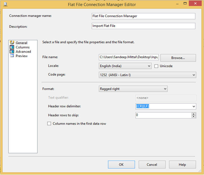This screenshot has height=175, width=204.
Task: Open the Locale dropdown
Action: pyautogui.click(x=149, y=66)
